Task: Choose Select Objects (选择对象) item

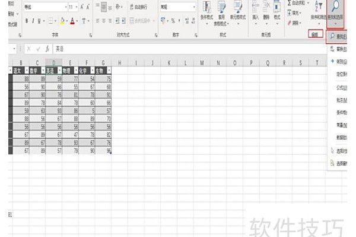Action: tap(338, 151)
